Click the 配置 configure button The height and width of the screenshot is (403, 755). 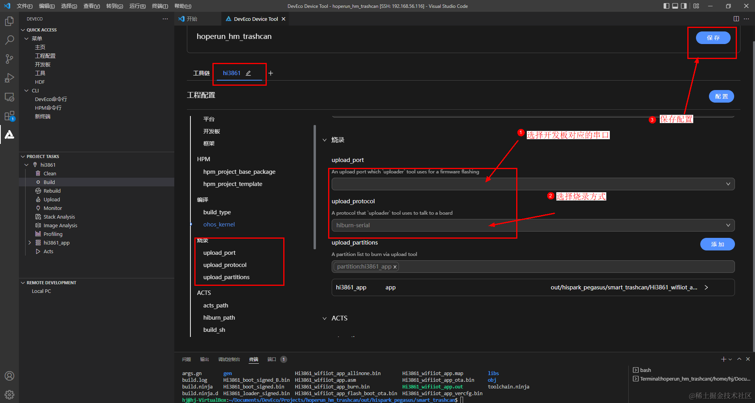[721, 96]
